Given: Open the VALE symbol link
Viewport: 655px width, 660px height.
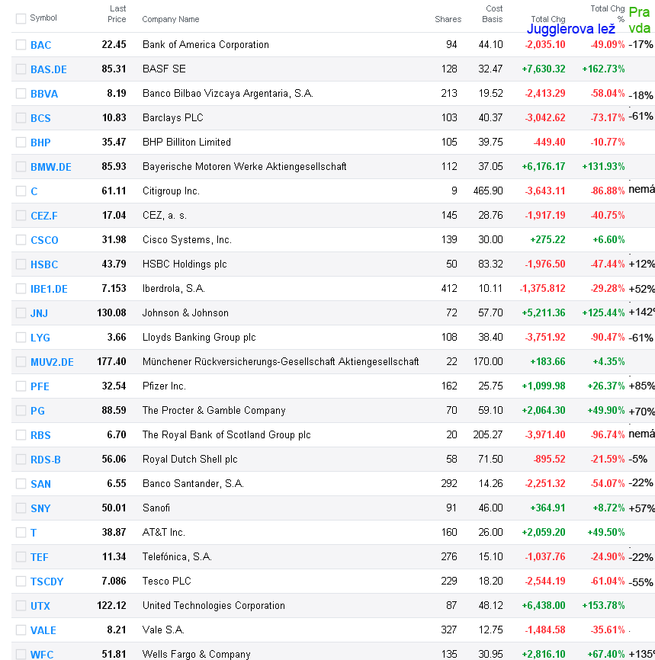Looking at the screenshot, I should [43, 631].
